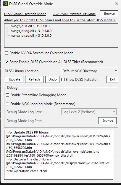
Task: Click the 'Debug Mode Log Path' label
Action: pyautogui.click(x=24, y=121)
